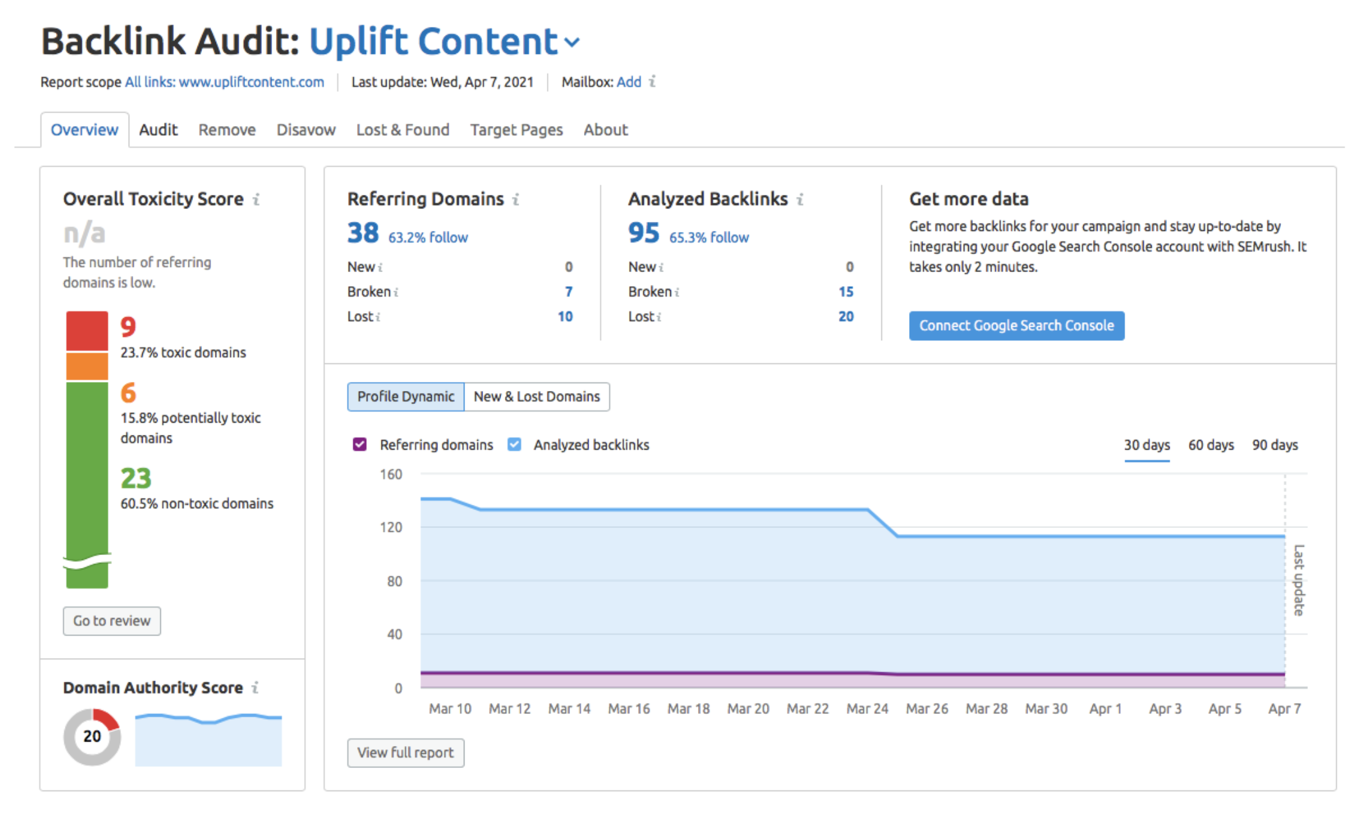Click info icon next to Mailbox Add
Viewport: 1351px width, 813px height.
652,82
